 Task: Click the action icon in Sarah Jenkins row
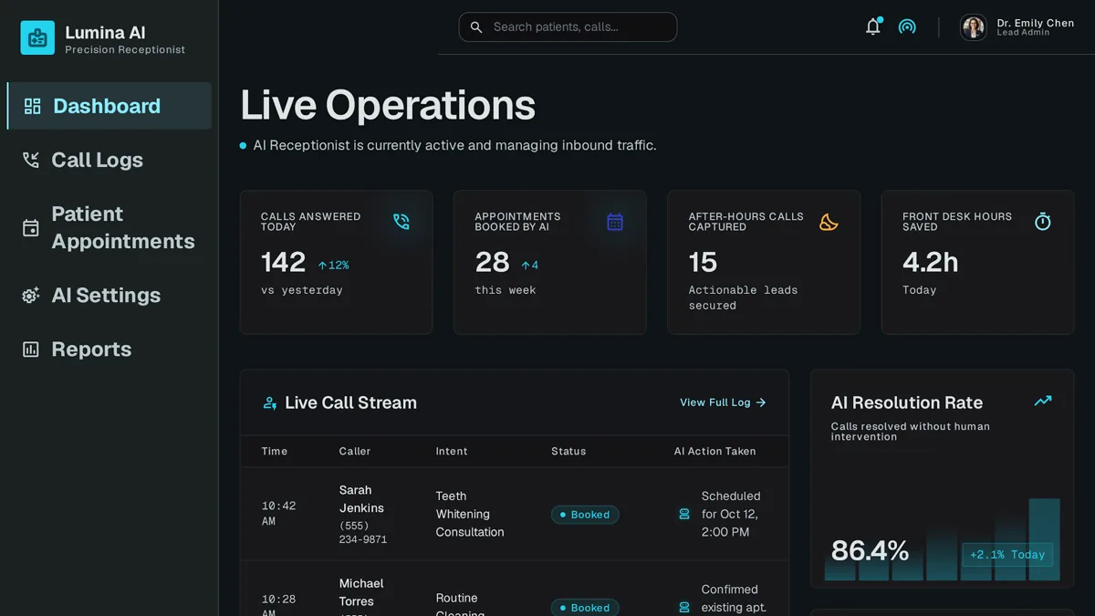(x=684, y=515)
